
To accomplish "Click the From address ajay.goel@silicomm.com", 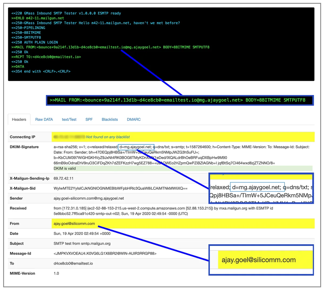I will click(x=74, y=224).
